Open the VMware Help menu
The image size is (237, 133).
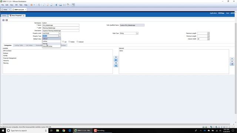[26, 5]
